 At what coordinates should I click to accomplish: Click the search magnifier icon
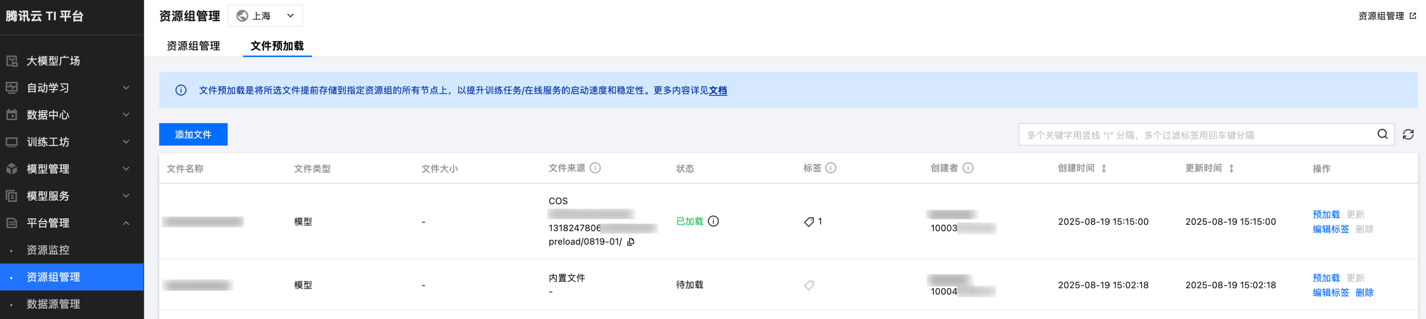point(1382,134)
